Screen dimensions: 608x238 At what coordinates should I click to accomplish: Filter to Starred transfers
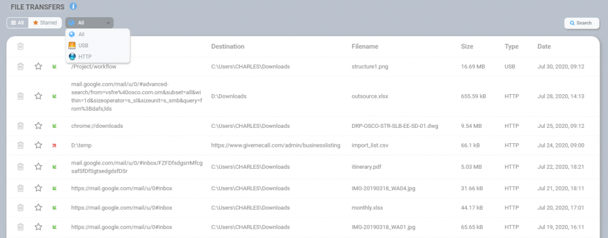tap(45, 23)
